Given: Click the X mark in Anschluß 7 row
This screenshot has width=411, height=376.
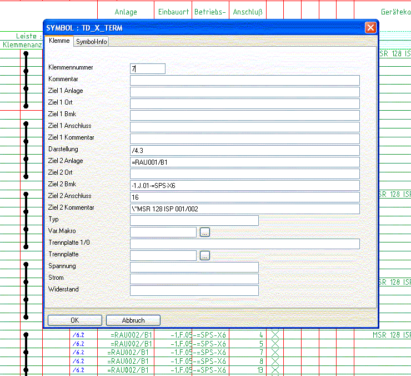Looking at the screenshot, I should [x=275, y=353].
